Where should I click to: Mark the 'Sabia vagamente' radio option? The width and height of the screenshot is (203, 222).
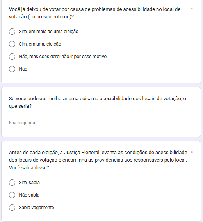[x=12, y=208]
